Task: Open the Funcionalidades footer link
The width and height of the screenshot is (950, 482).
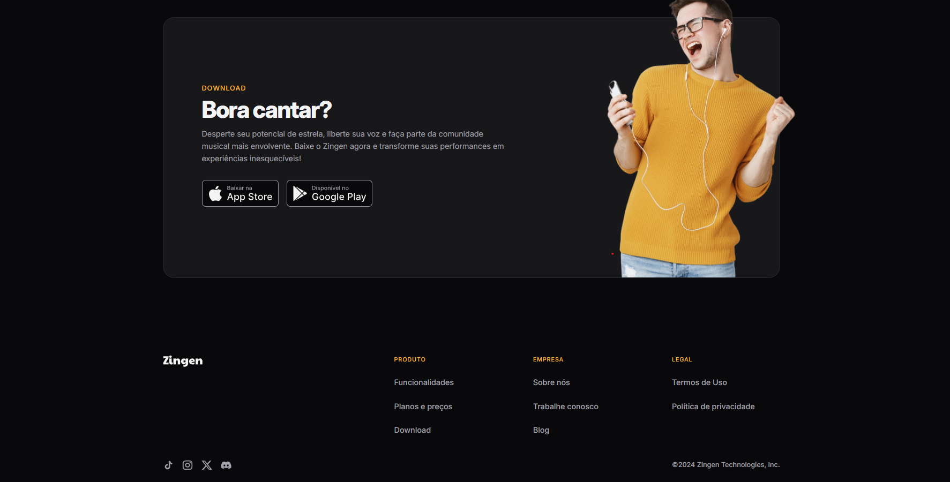Action: pos(424,382)
